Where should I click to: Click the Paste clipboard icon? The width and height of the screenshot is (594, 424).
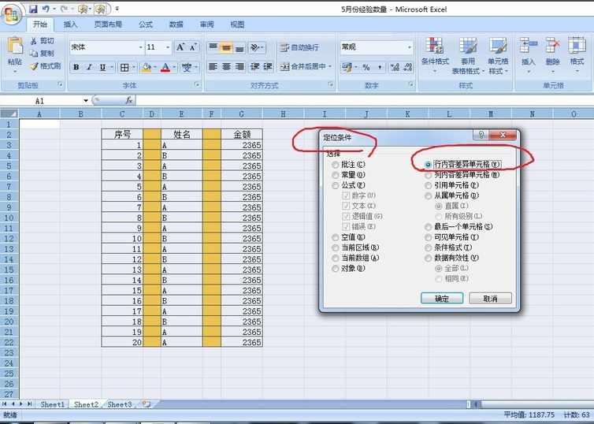15,46
